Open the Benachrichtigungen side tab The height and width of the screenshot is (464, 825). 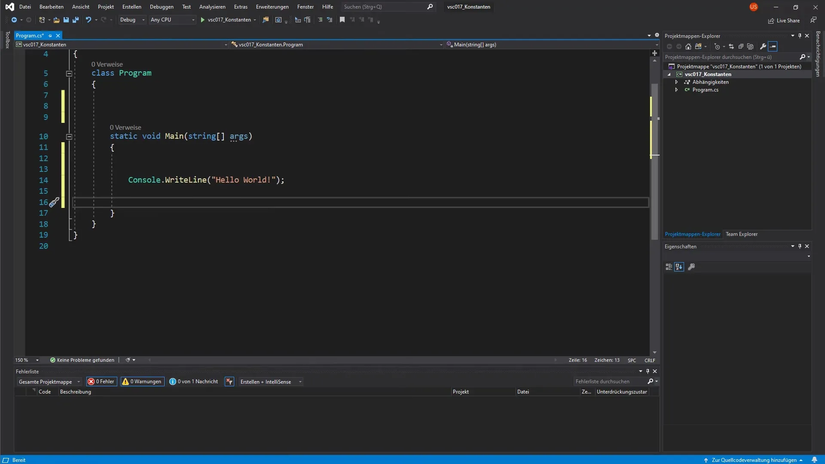click(818, 54)
